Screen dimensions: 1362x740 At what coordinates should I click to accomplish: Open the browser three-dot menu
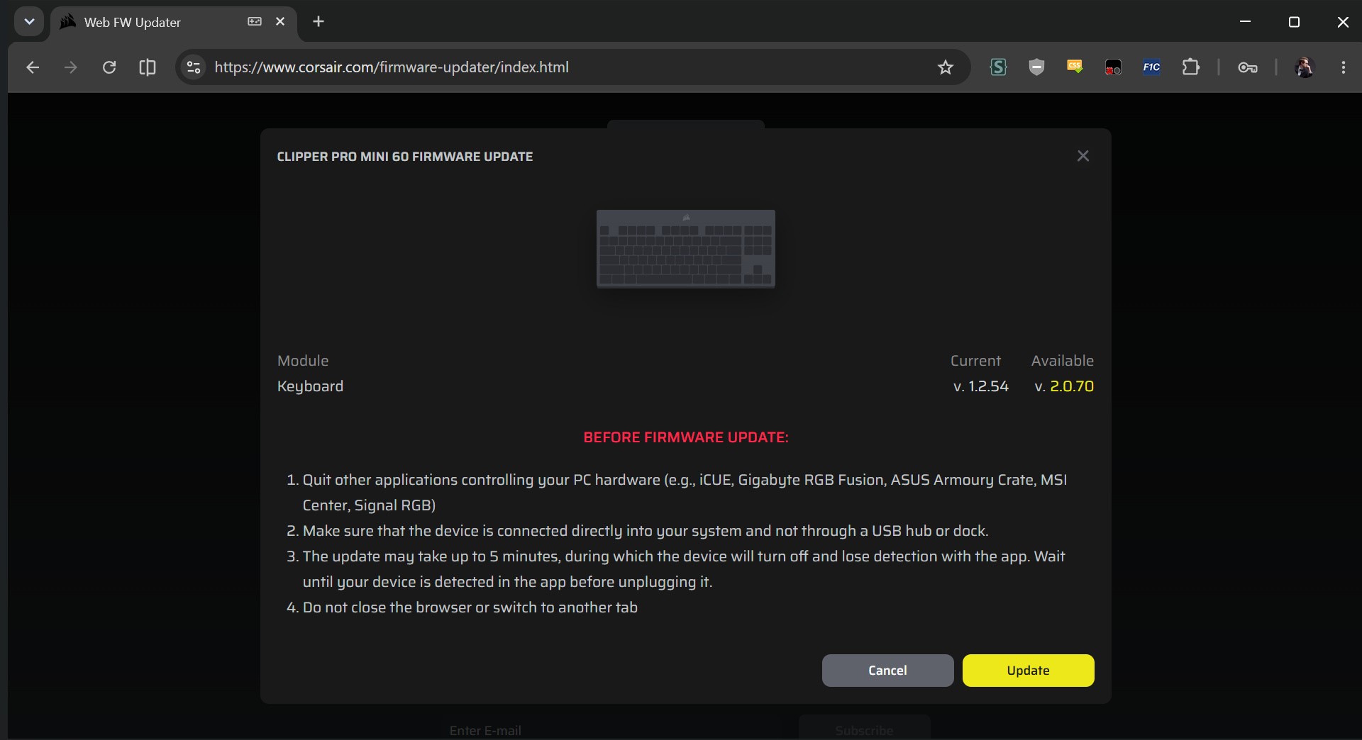(1344, 67)
